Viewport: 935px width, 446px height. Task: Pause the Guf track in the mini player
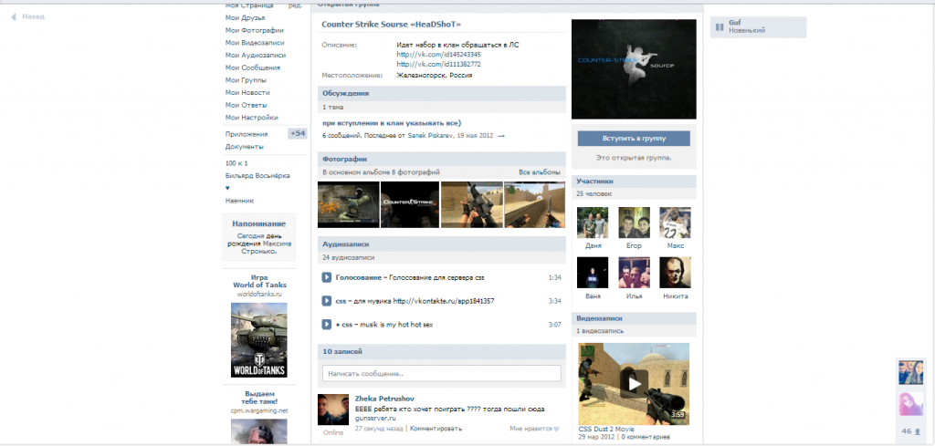pos(720,27)
